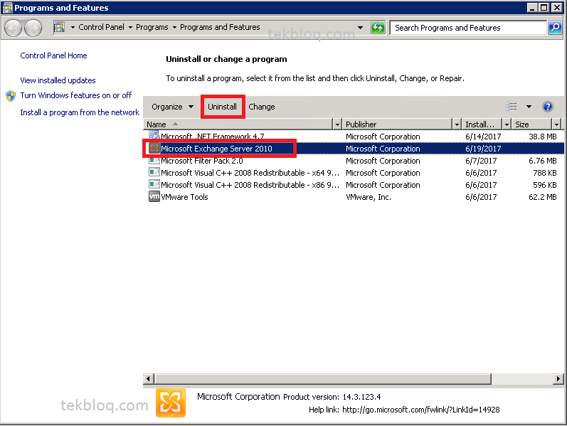Click the Programs and Features title bar icon
The image size is (567, 426).
[x=7, y=8]
